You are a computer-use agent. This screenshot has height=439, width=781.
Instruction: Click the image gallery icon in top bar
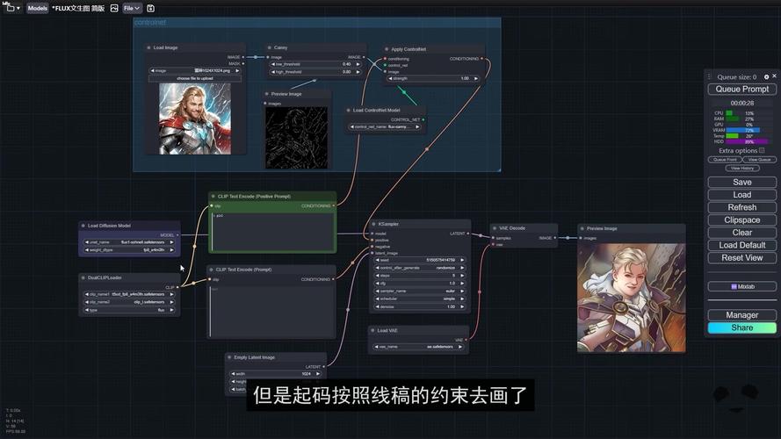point(114,8)
